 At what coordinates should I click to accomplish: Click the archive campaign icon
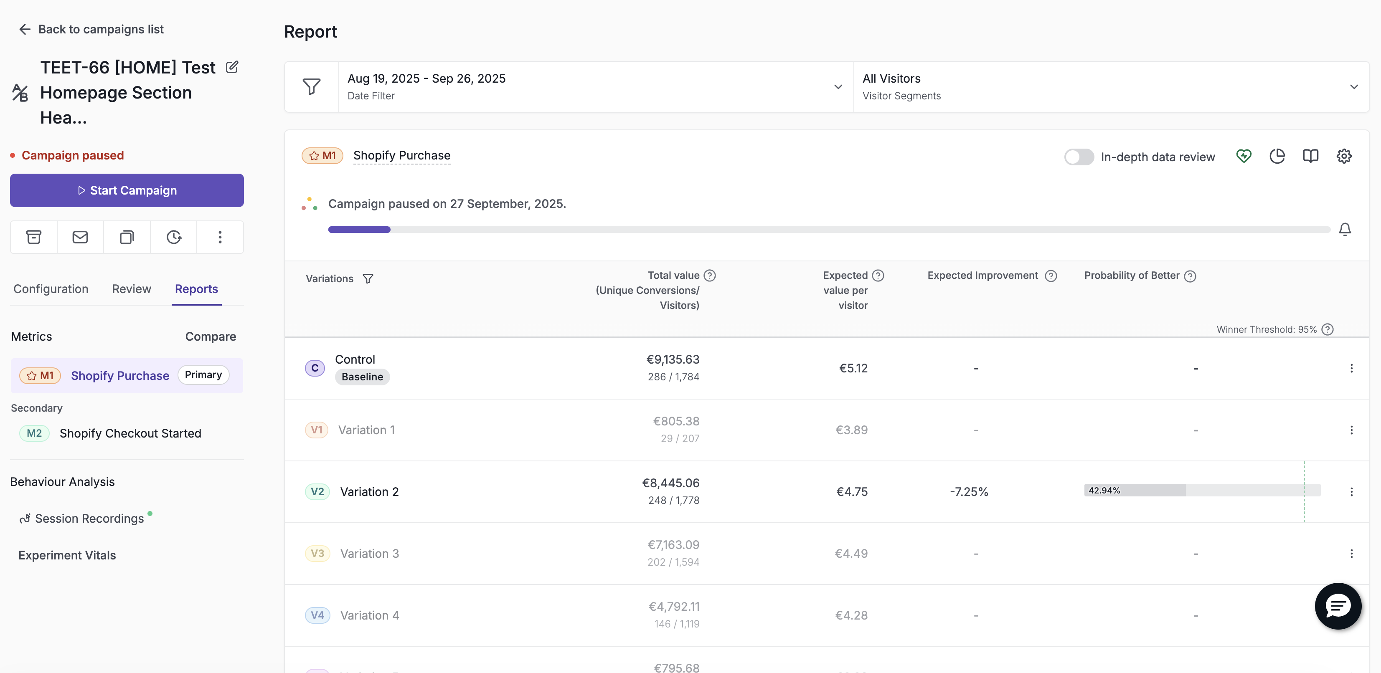pos(34,237)
